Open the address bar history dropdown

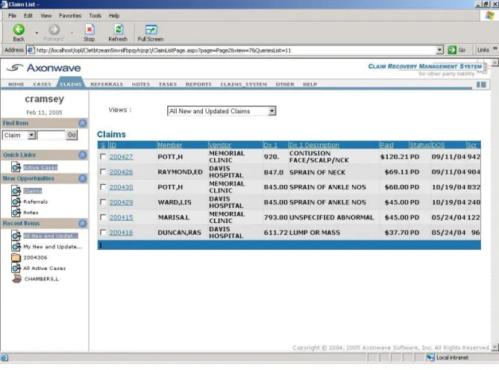(x=439, y=50)
